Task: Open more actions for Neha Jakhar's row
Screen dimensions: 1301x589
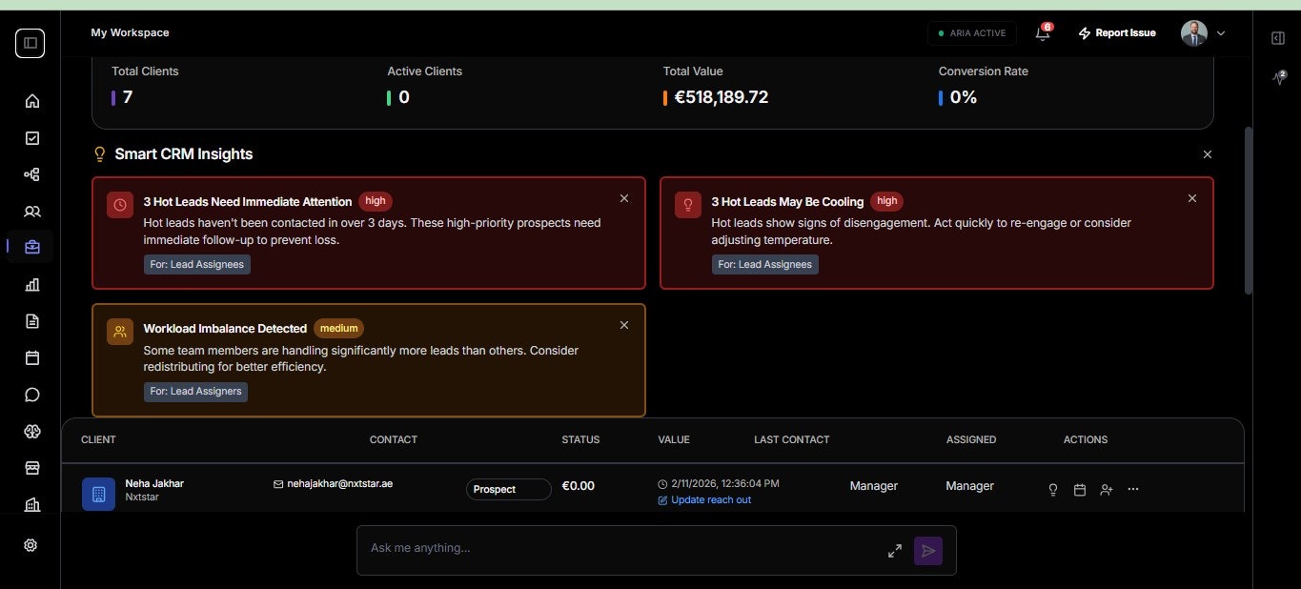Action: (1132, 489)
